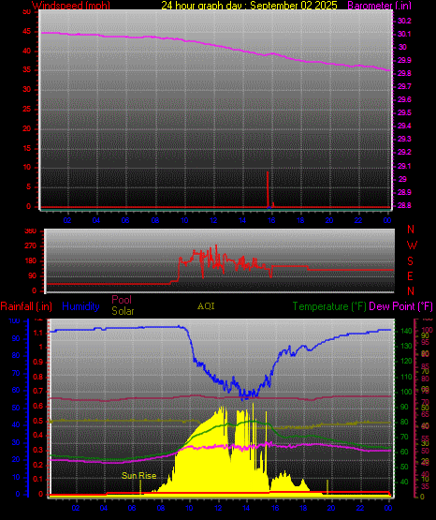
Task: Click the "Dew Point (°F)" legend label
Action: 400,306
